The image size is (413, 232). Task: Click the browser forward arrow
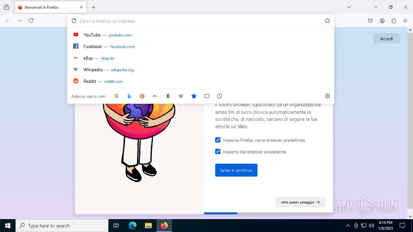(x=19, y=21)
